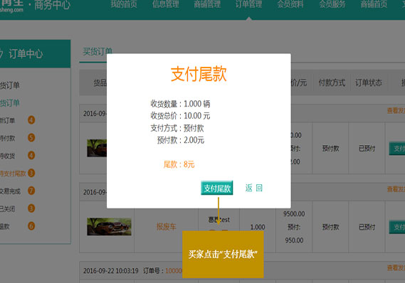Click the 待支付尾款 sidebar item

point(13,173)
